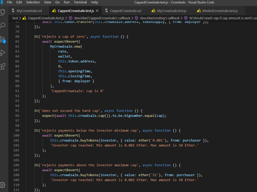Open the Manage gear icon
Screen dimensions: 257x192
3,185
